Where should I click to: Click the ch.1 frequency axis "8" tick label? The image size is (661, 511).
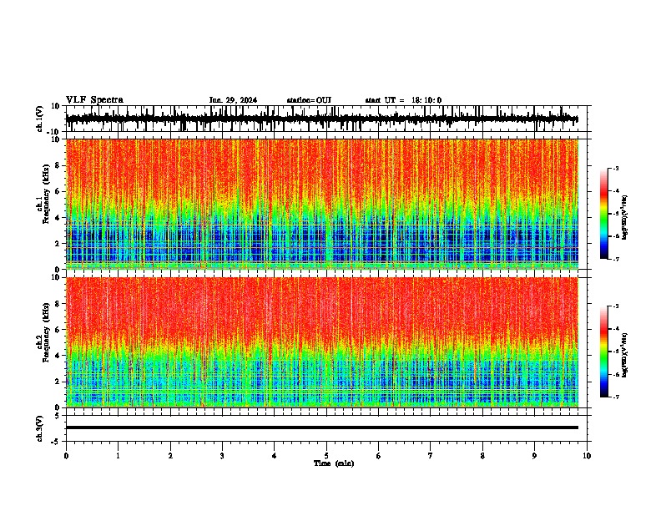[x=58, y=165]
